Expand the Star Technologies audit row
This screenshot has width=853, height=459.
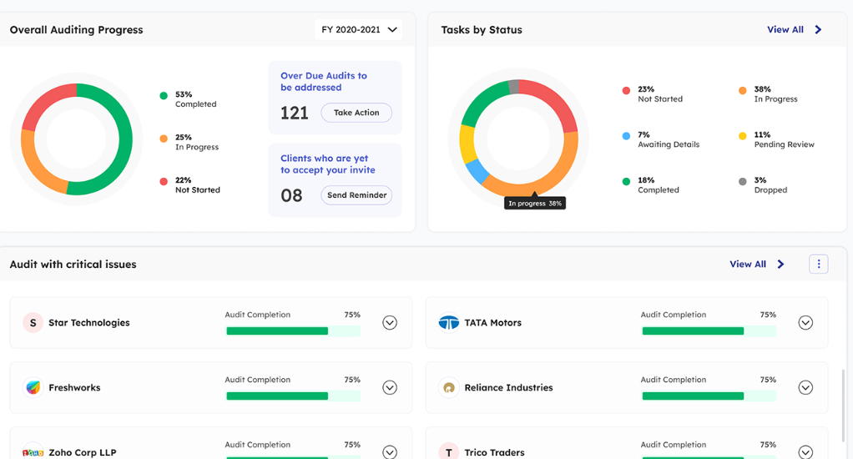coord(390,323)
